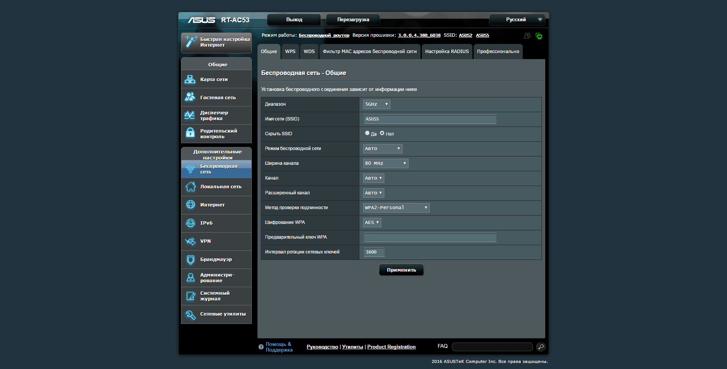727x369 pixels.
Task: Open the Traffic Manager graph icon
Action: pyautogui.click(x=190, y=115)
